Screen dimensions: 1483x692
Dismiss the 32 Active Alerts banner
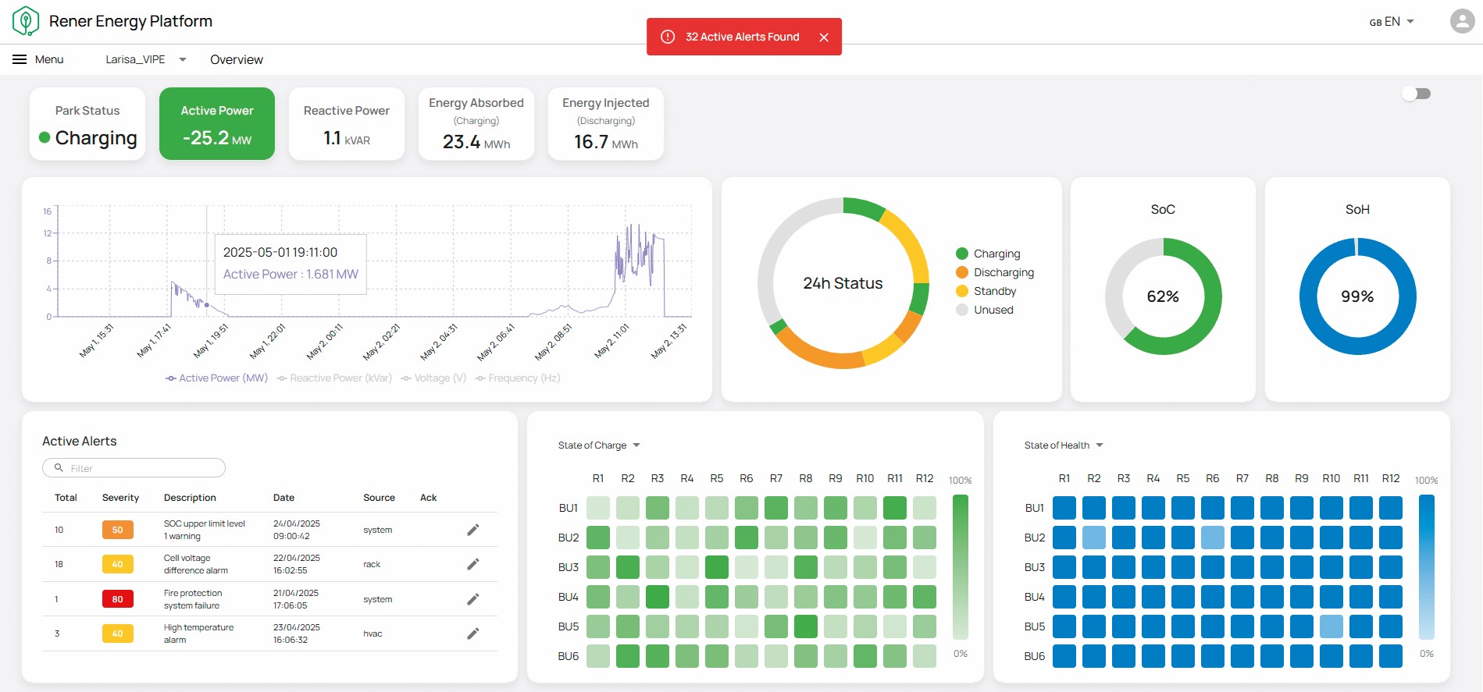[824, 37]
